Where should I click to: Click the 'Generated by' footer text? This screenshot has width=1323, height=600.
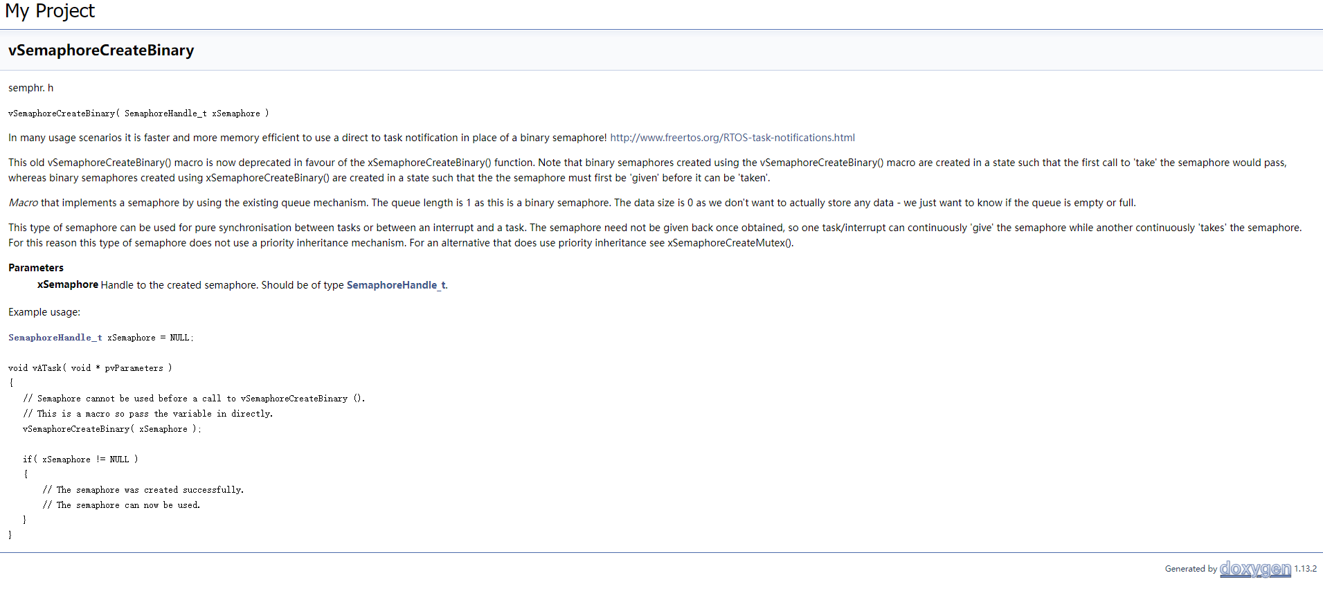coord(1191,569)
